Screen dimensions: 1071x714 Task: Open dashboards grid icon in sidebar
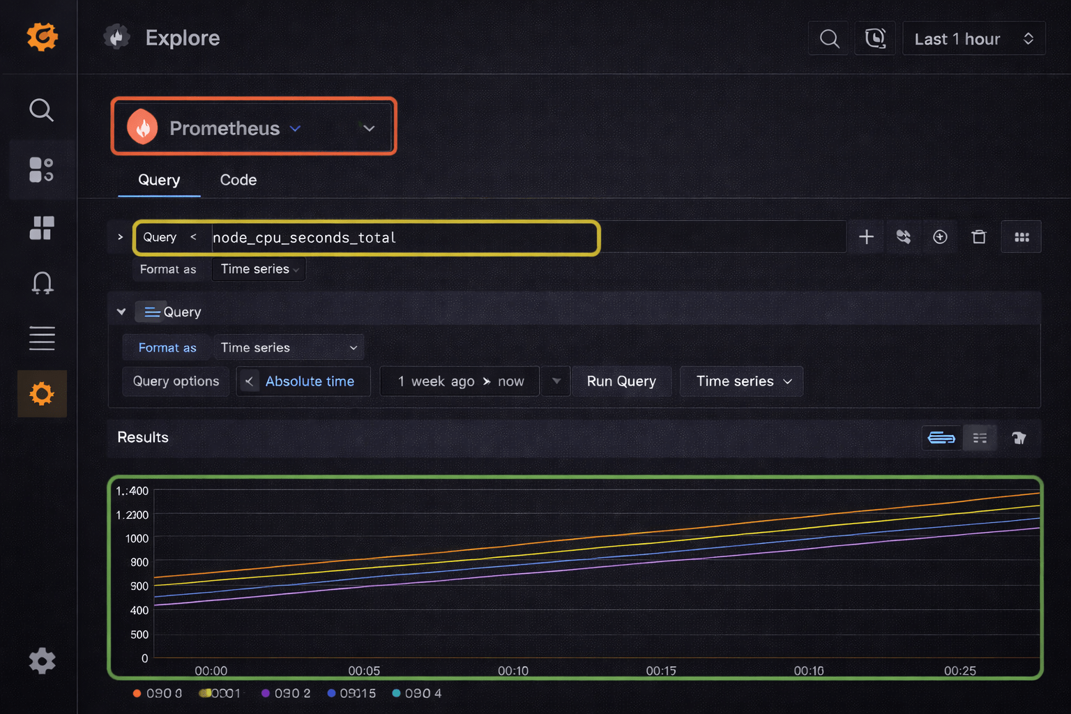coord(41,228)
